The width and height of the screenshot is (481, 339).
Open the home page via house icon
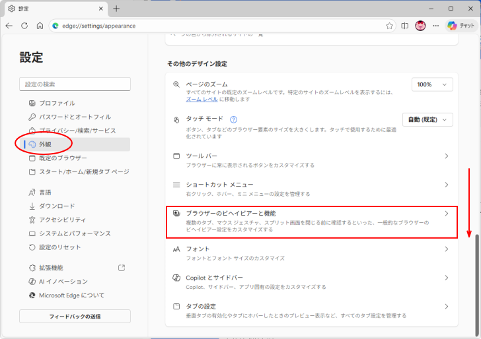[40, 26]
